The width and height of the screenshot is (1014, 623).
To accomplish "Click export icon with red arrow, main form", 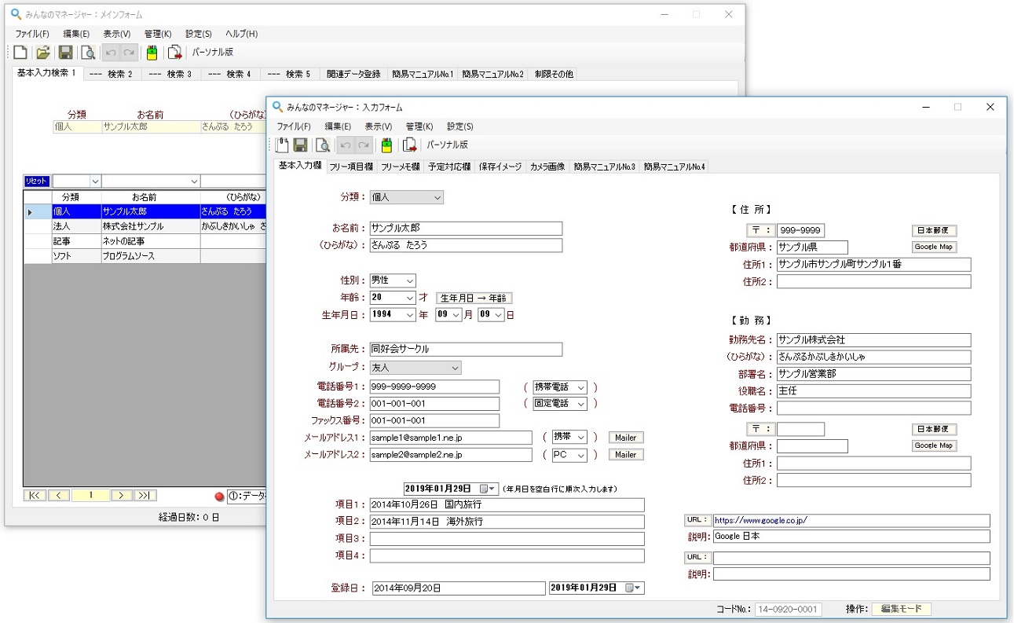I will tap(174, 53).
